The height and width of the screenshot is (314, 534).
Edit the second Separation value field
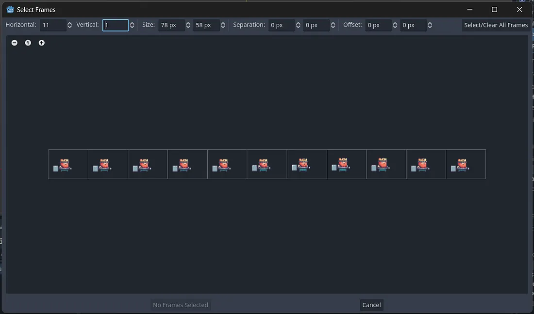[x=316, y=25]
